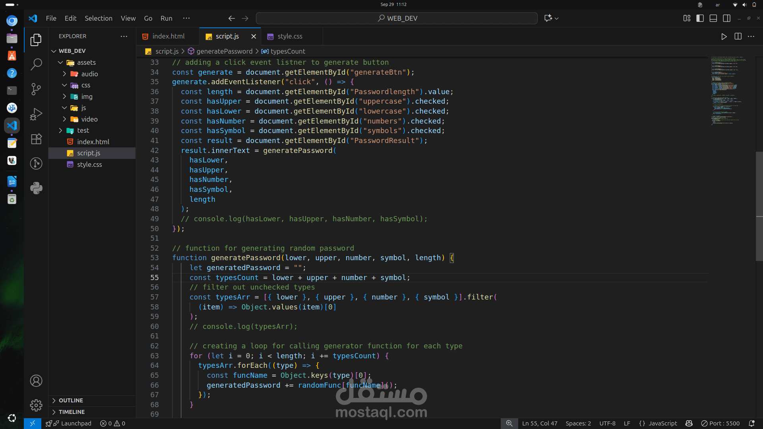Open the Extensions view
The width and height of the screenshot is (763, 429).
(x=36, y=139)
